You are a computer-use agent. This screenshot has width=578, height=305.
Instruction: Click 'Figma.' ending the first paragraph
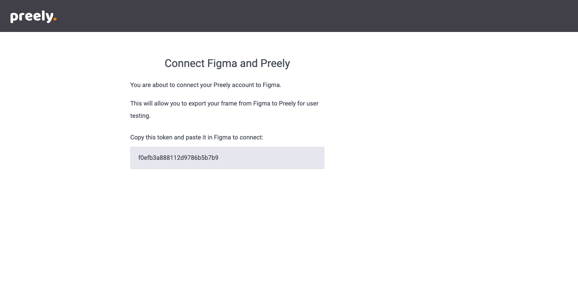tap(272, 85)
